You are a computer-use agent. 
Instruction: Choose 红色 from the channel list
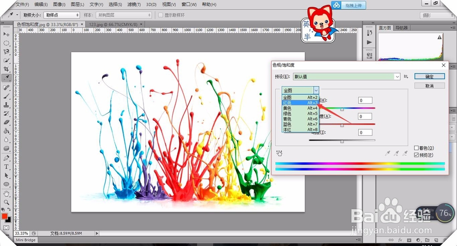[x=301, y=103]
